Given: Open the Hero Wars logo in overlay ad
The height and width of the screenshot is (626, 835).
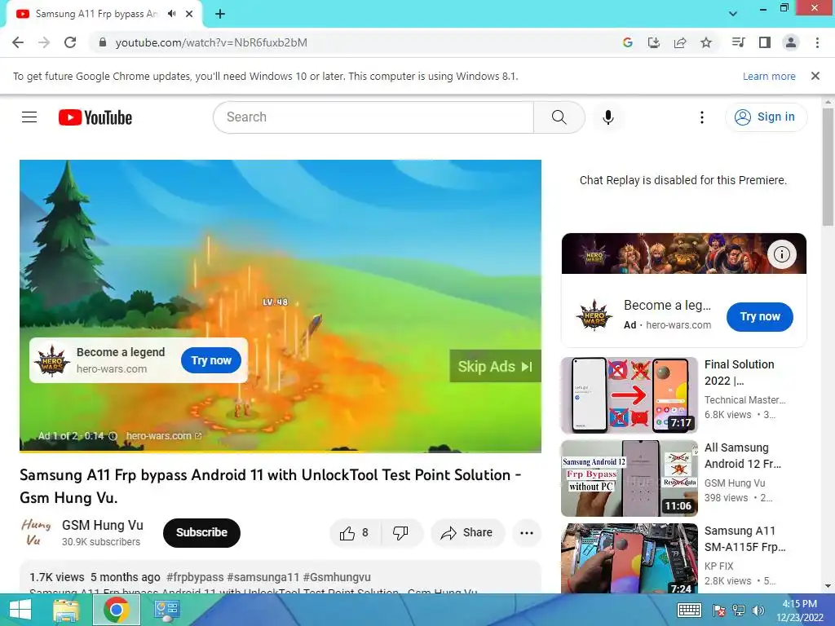Looking at the screenshot, I should click(51, 360).
